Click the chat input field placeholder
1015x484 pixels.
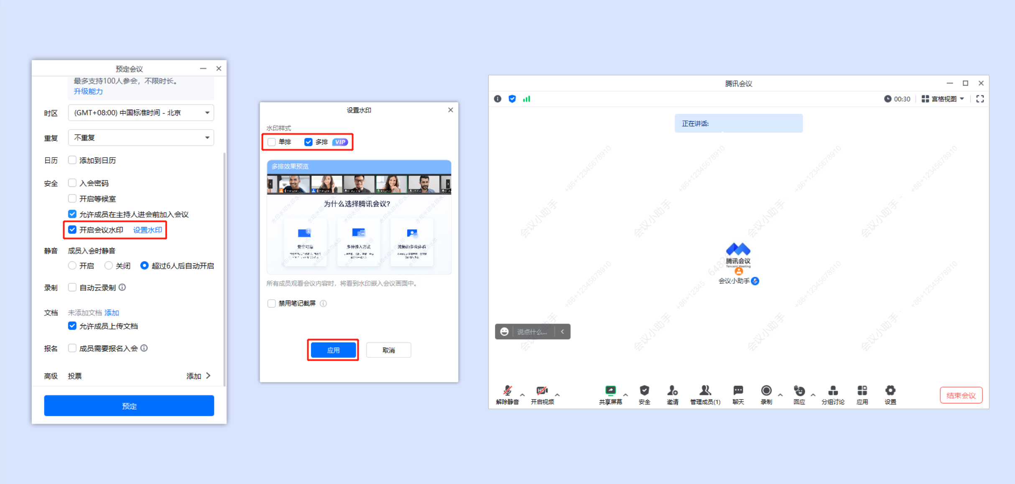[x=532, y=332]
